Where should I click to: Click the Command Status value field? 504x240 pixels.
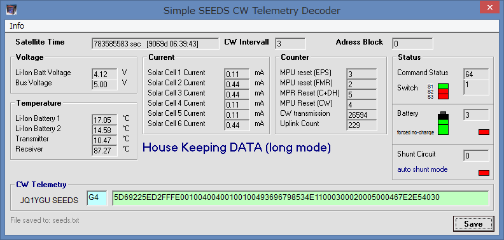pyautogui.click(x=476, y=74)
